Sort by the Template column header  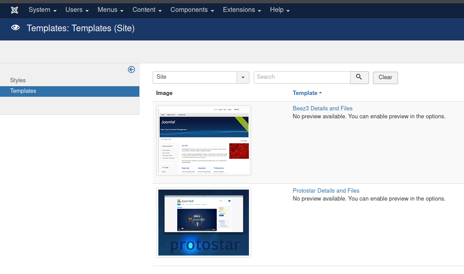[305, 93]
